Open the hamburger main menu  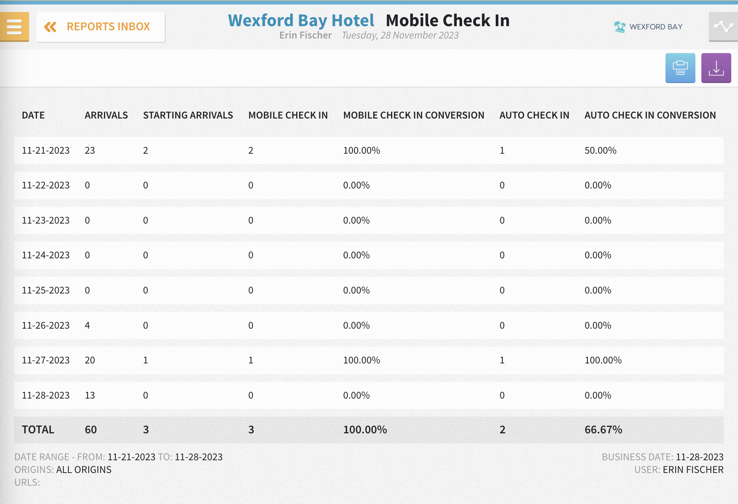pyautogui.click(x=14, y=27)
